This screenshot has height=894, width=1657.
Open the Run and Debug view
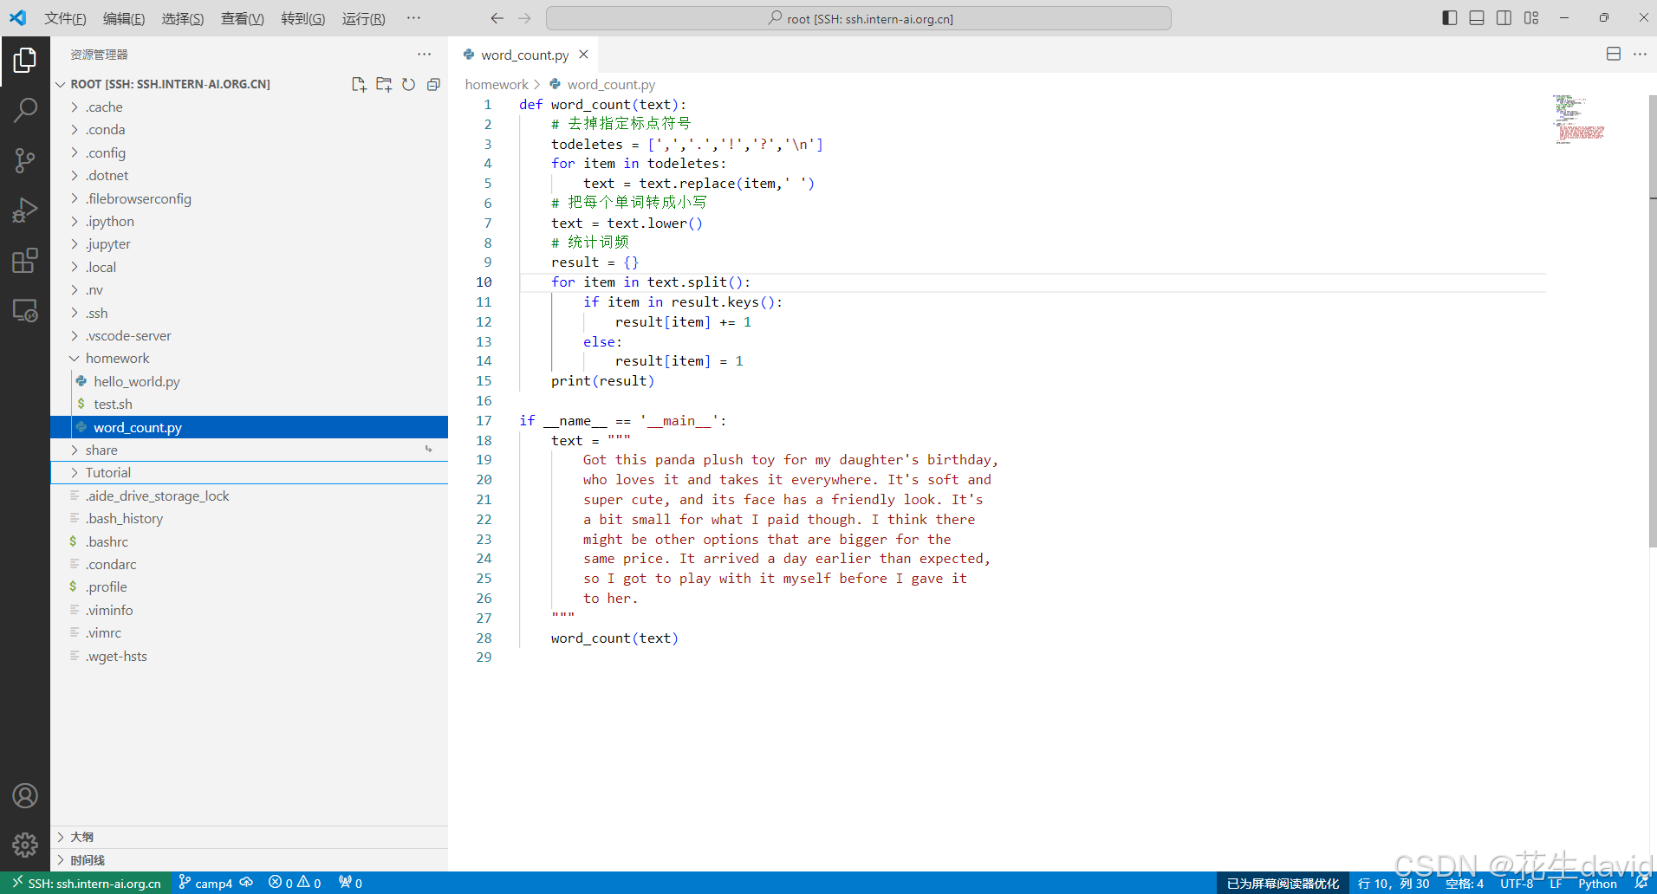25,211
